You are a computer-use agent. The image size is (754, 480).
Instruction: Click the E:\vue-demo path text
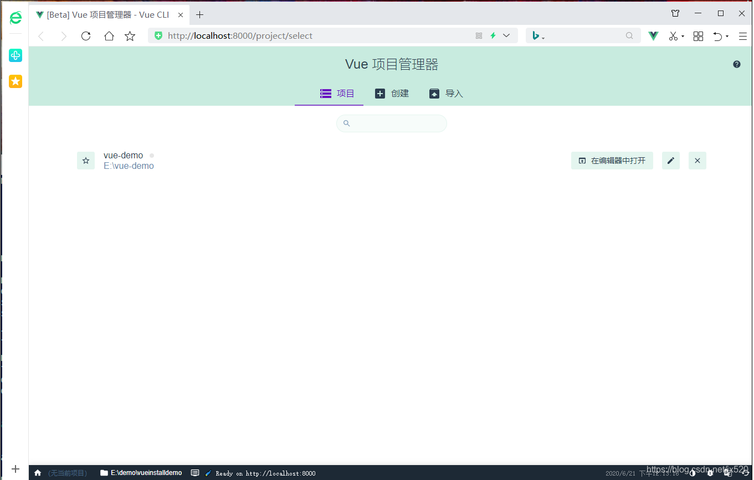pyautogui.click(x=129, y=166)
